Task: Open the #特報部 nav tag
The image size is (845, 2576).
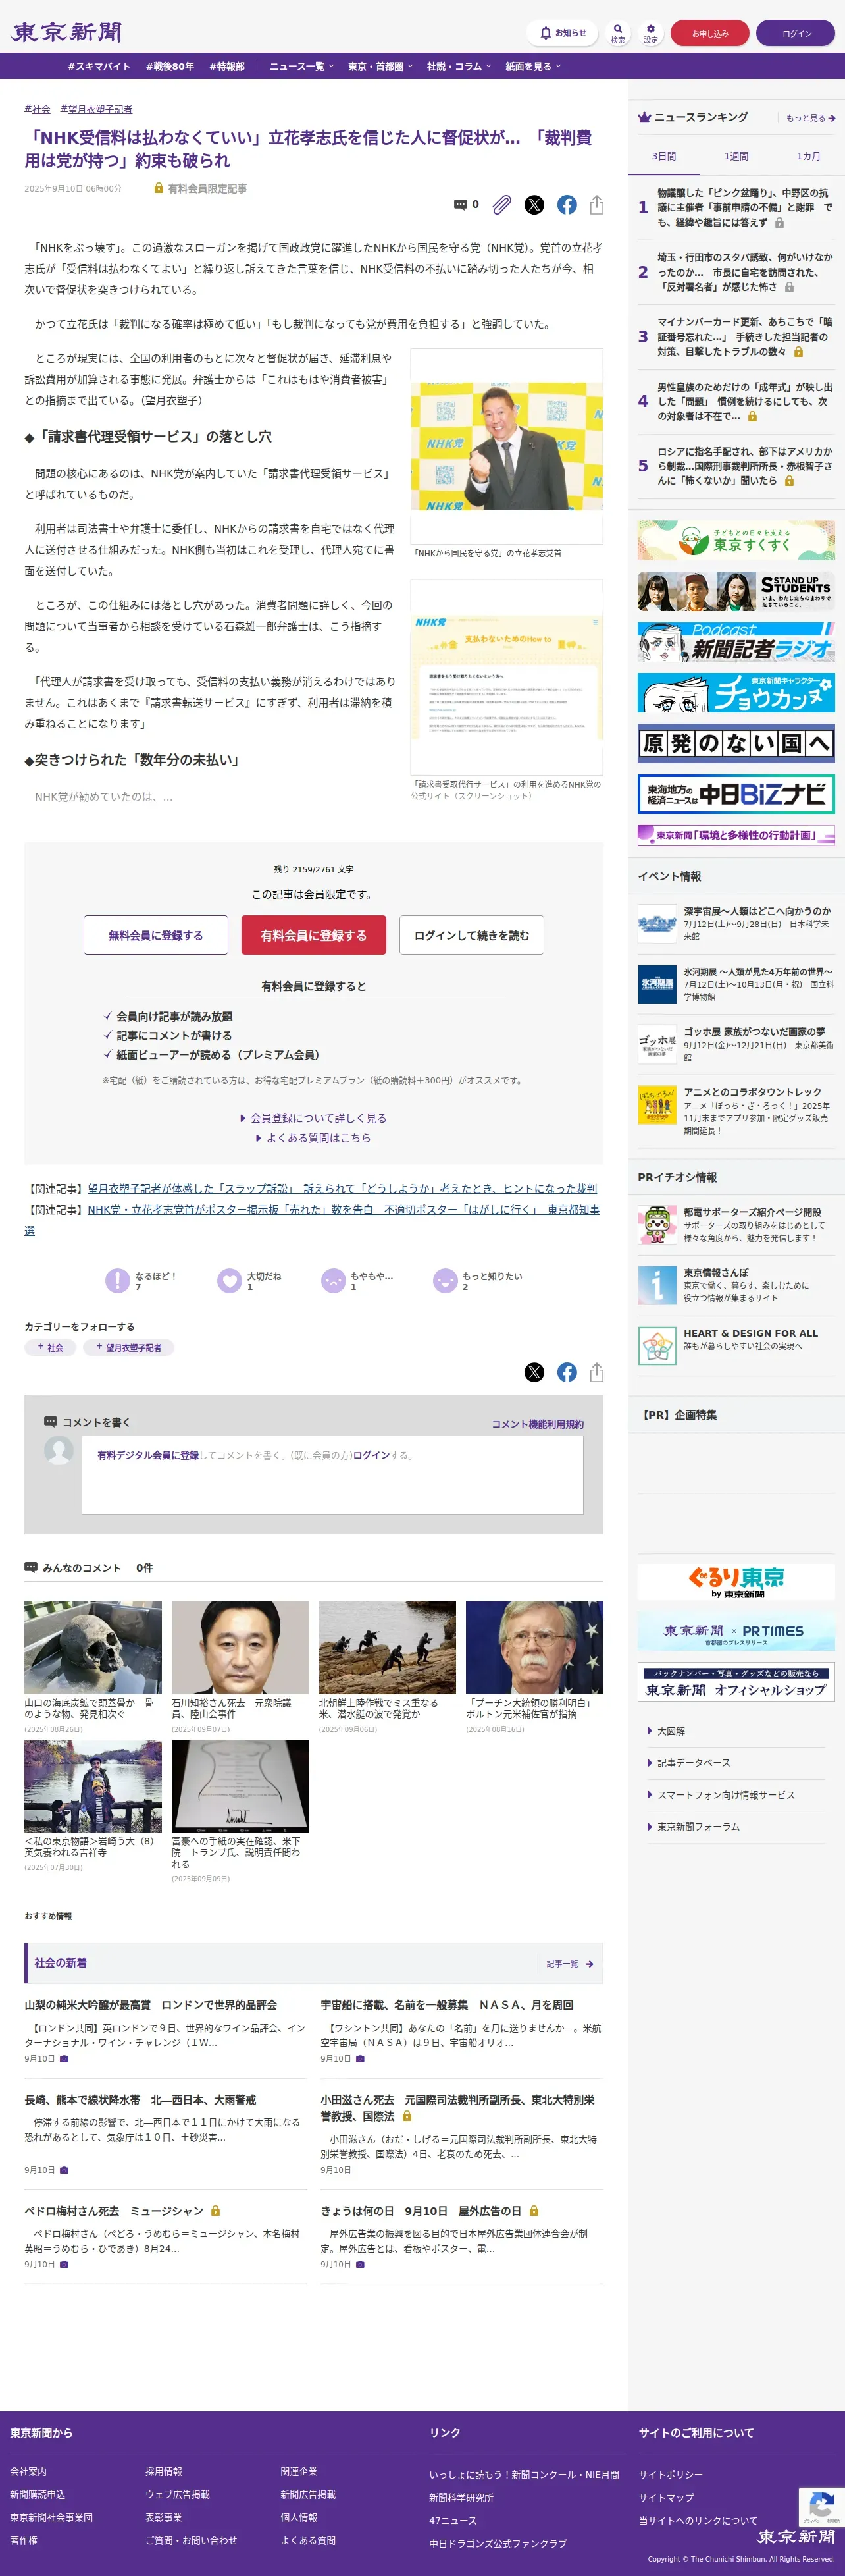Action: coord(227,66)
